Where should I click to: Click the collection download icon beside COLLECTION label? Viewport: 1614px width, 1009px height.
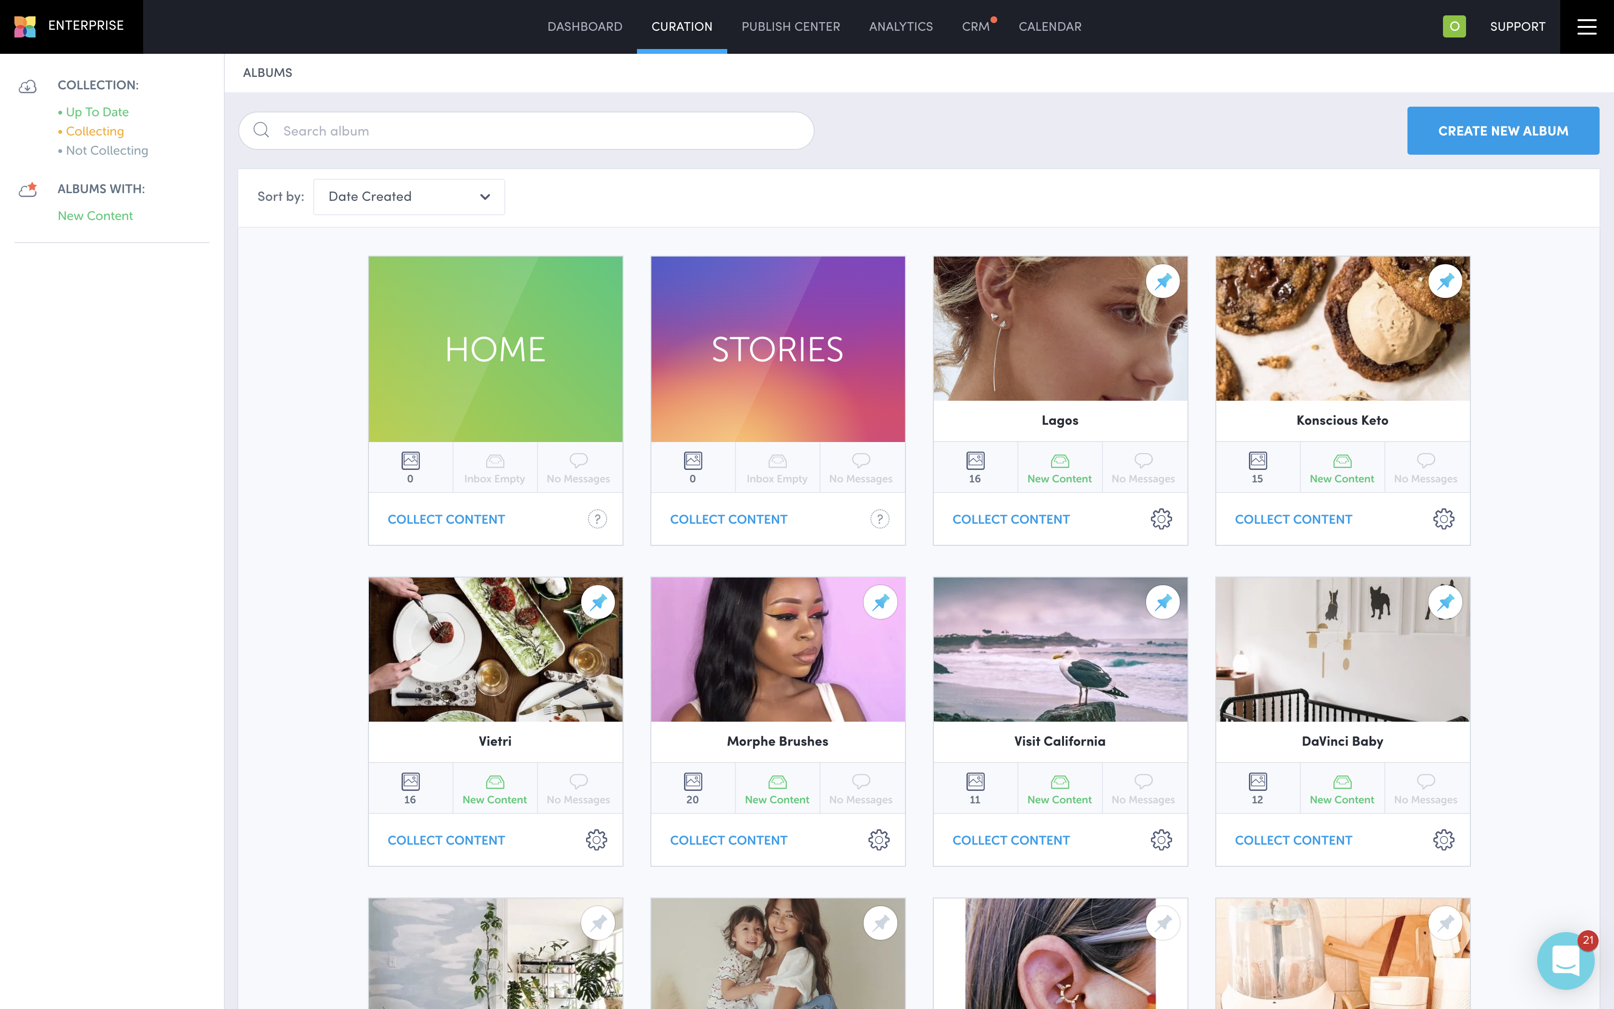(x=27, y=86)
